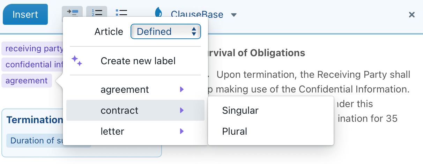
Task: Click the indent paragraph toolbar icon
Action: click(x=73, y=13)
